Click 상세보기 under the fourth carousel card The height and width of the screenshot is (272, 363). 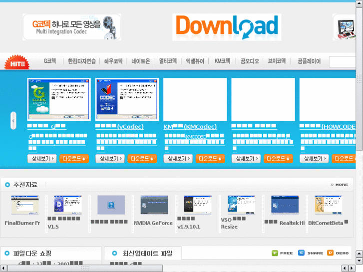pos(246,159)
